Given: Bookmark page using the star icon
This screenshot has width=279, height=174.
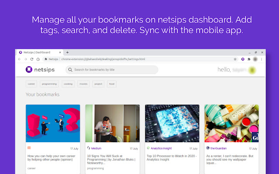Looking at the screenshot, I should click(235, 59).
